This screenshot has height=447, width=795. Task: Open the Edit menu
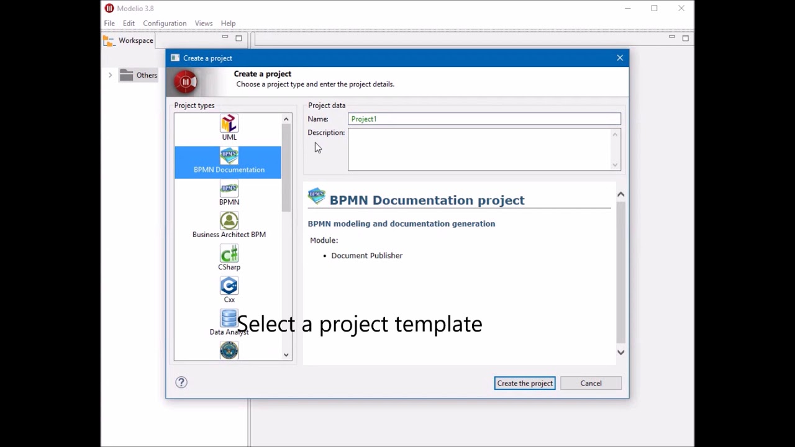(x=129, y=23)
